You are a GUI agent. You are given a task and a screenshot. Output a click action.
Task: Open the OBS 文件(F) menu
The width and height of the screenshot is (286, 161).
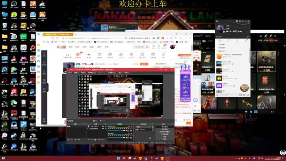[x=70, y=73]
